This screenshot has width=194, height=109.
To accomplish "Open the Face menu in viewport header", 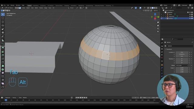I will point(50,8).
